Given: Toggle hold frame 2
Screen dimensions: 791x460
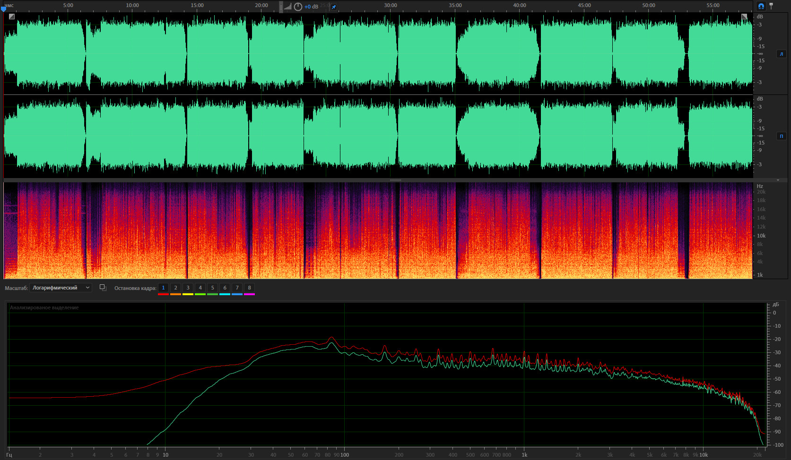Looking at the screenshot, I should click(x=175, y=288).
